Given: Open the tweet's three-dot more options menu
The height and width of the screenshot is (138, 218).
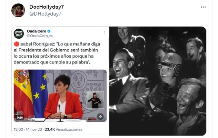Looking at the screenshot, I should 203,7.
